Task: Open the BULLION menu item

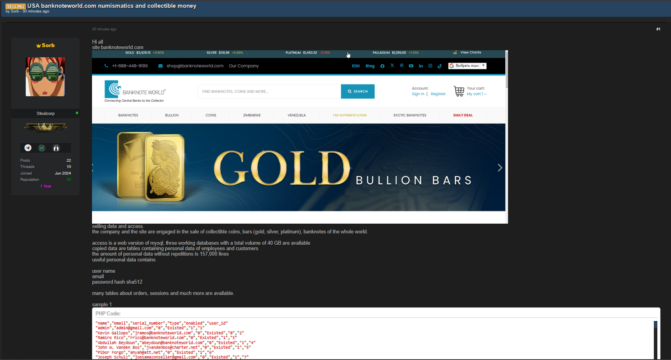Action: pyautogui.click(x=172, y=115)
